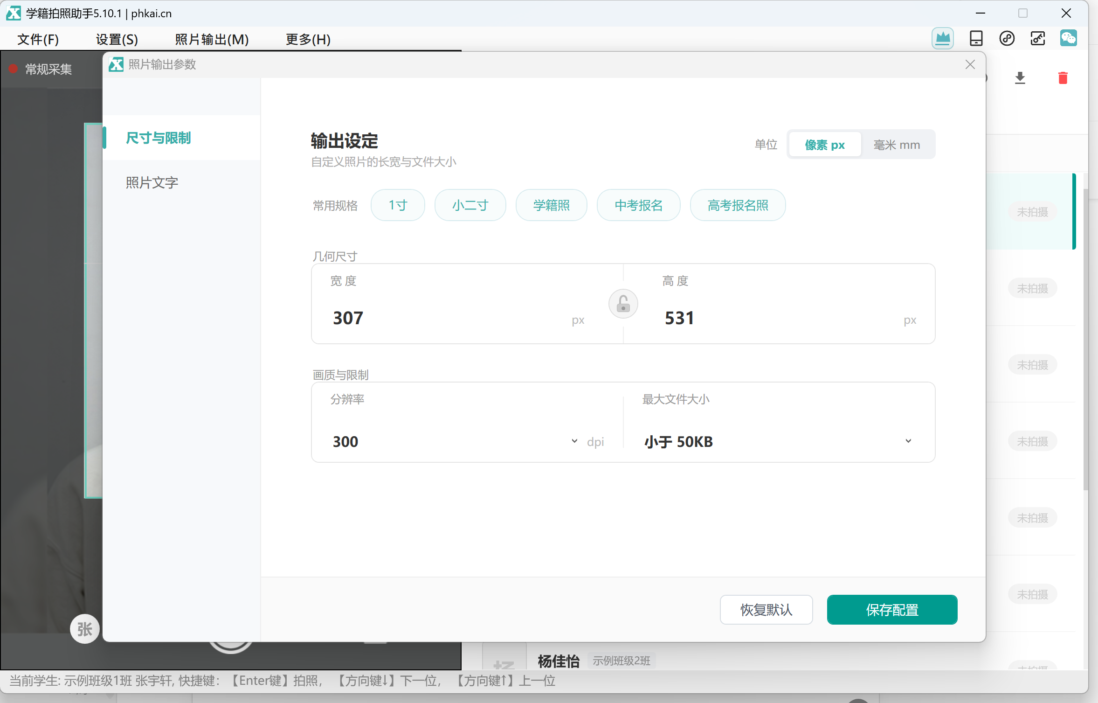Open the 更多(H) menu

308,39
